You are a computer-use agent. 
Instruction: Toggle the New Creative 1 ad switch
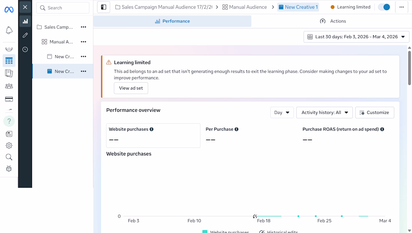point(384,7)
